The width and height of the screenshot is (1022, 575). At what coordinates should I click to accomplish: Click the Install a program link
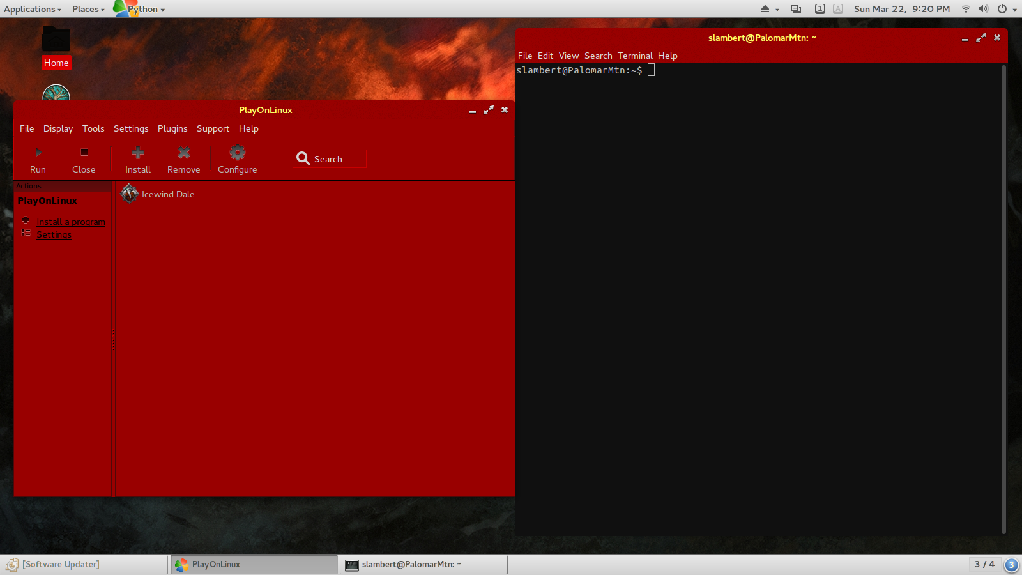pos(71,222)
